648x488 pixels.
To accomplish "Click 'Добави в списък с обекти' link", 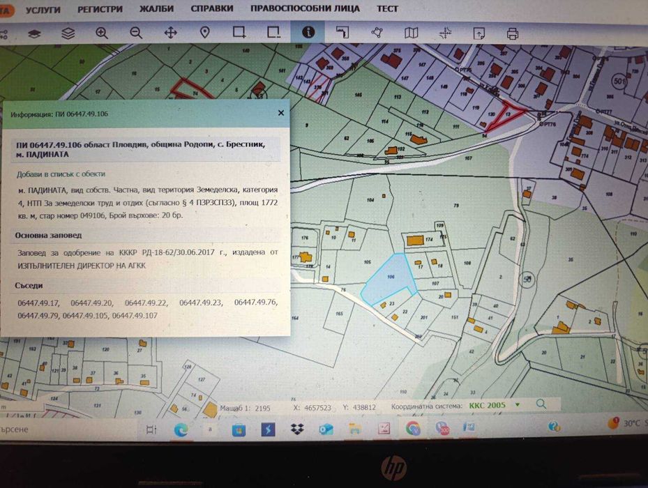I will point(61,174).
